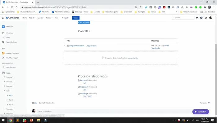Screen dimensions: 217x123
Task: Open the Confluence app switcher grid
Action: coord(3,18)
